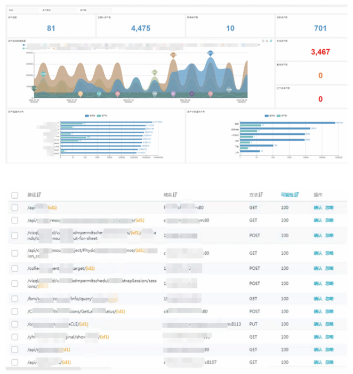Viewport: 353px width, 374px height.
Task: Click 确认 link in /colle…target/{id1} row
Action: pyautogui.click(x=318, y=268)
